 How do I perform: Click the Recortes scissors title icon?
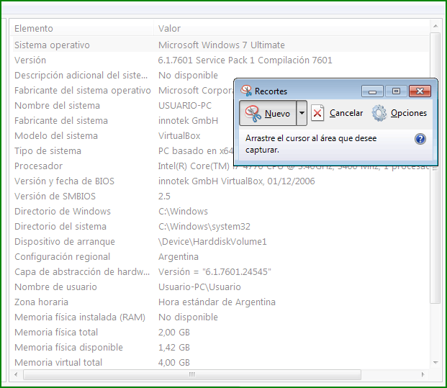246,91
